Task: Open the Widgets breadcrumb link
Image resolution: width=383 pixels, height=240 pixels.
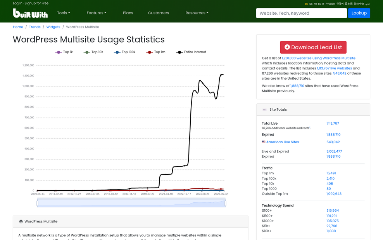Action: (53, 27)
